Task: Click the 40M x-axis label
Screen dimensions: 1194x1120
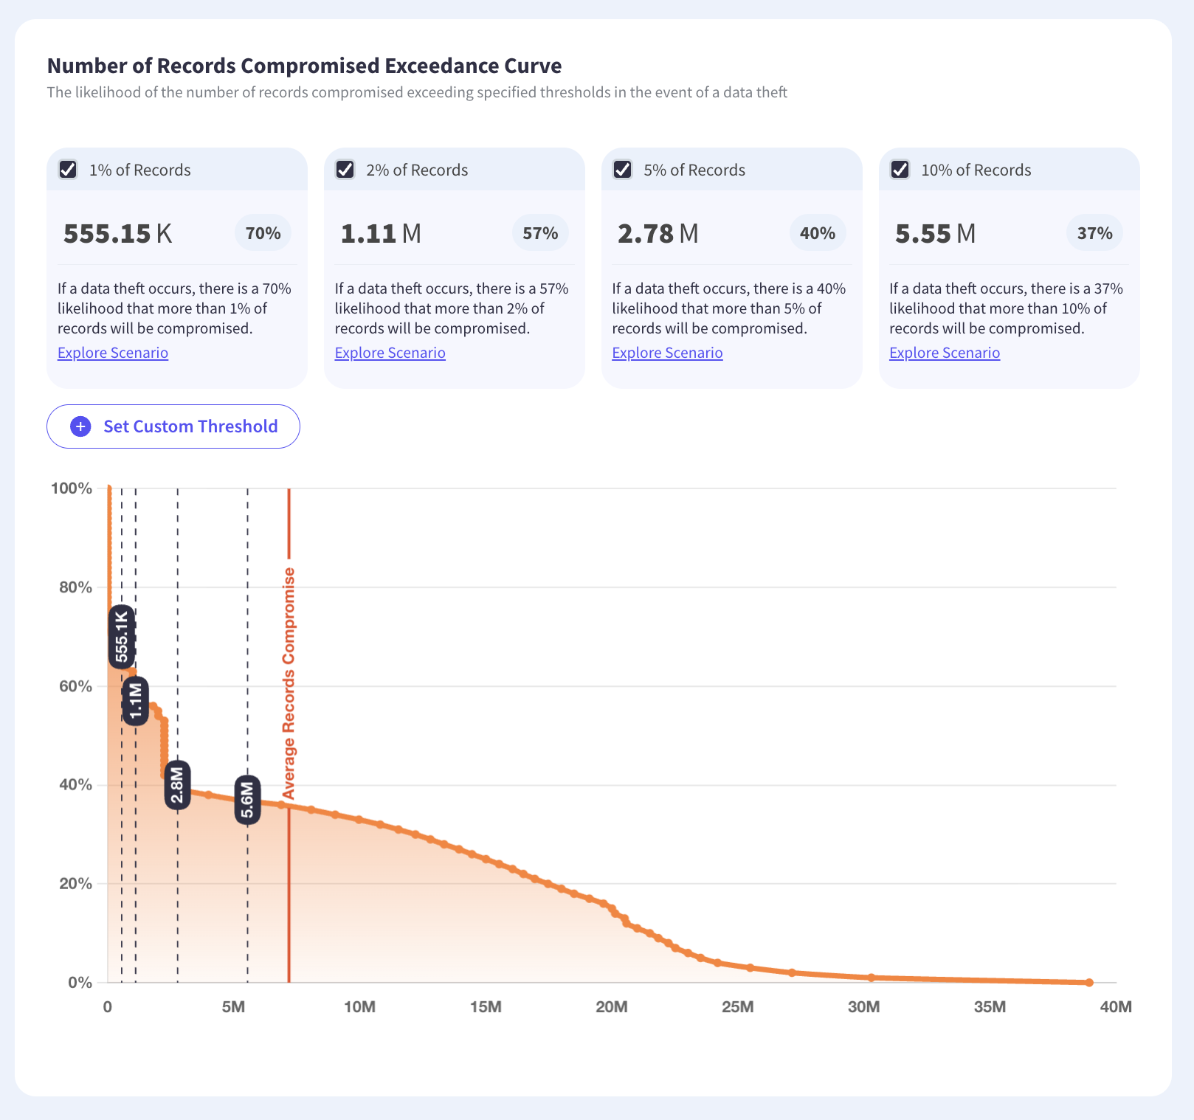Action: pyautogui.click(x=1116, y=1007)
